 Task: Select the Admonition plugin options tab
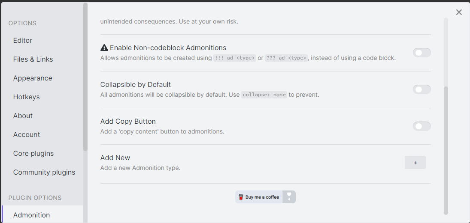(x=31, y=215)
